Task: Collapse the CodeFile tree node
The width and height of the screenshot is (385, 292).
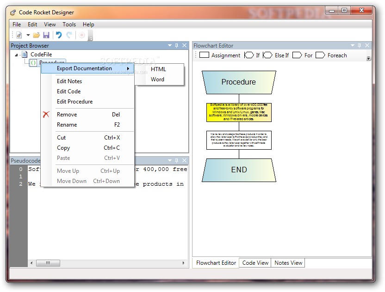Action: (x=16, y=55)
